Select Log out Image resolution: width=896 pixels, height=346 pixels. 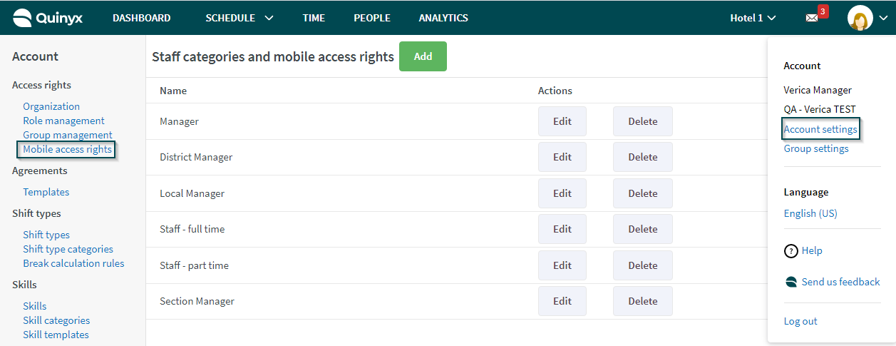coord(800,321)
